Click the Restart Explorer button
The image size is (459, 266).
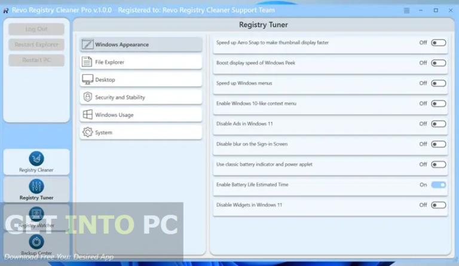(x=36, y=45)
